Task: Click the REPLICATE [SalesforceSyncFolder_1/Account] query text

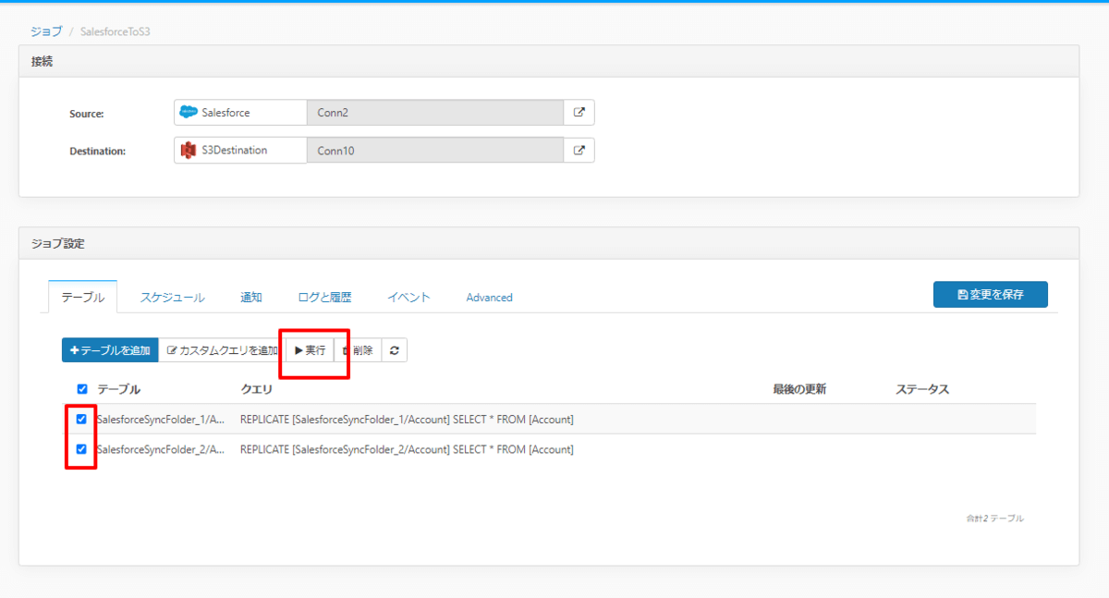Action: [407, 420]
